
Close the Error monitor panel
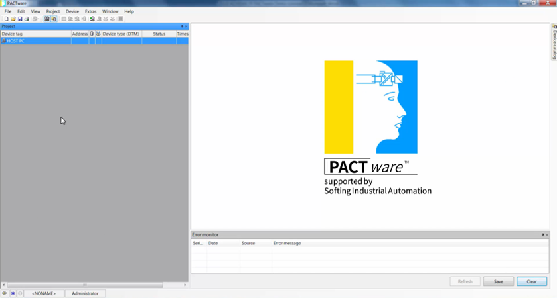[547, 235]
